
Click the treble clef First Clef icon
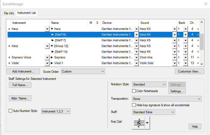coord(139,123)
